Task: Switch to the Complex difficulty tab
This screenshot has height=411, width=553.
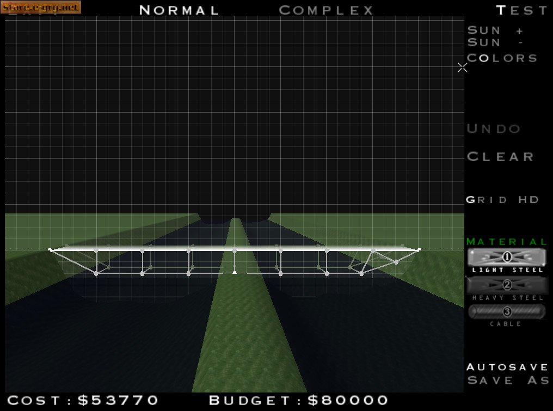Action: pos(327,10)
